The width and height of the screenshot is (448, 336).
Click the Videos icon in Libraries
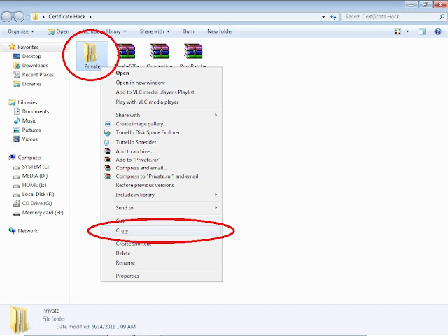(x=17, y=139)
